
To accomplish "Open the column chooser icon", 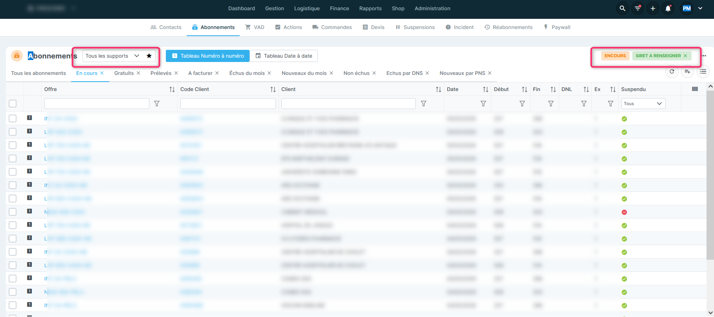I will pos(695,89).
